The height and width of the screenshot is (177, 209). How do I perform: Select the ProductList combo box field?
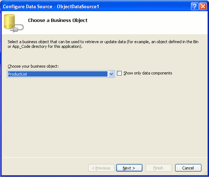coord(61,74)
